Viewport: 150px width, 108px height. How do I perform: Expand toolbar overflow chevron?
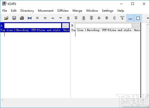[x=148, y=18]
